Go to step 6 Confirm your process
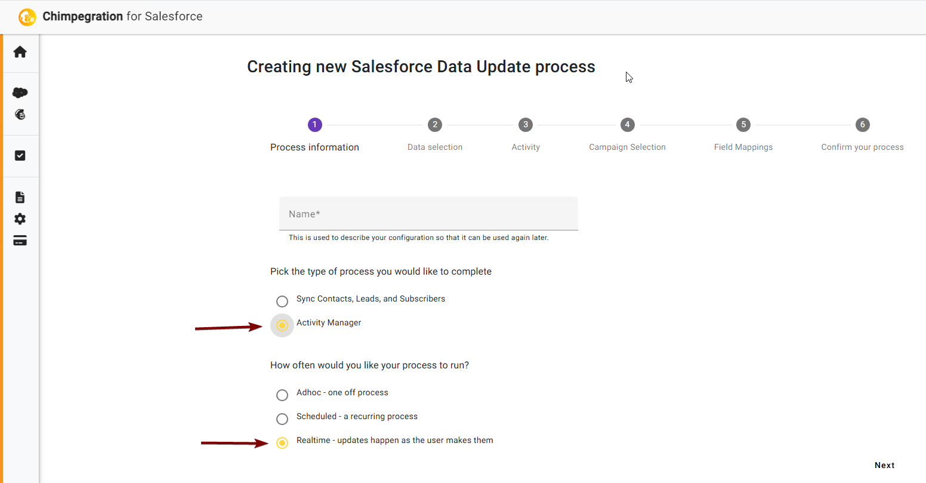The height and width of the screenshot is (483, 926). [862, 136]
